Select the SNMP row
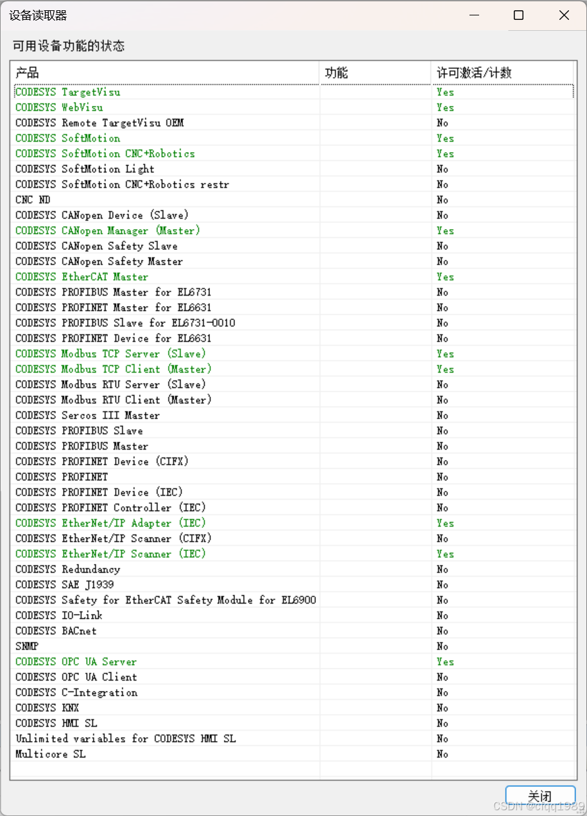 tap(293, 646)
